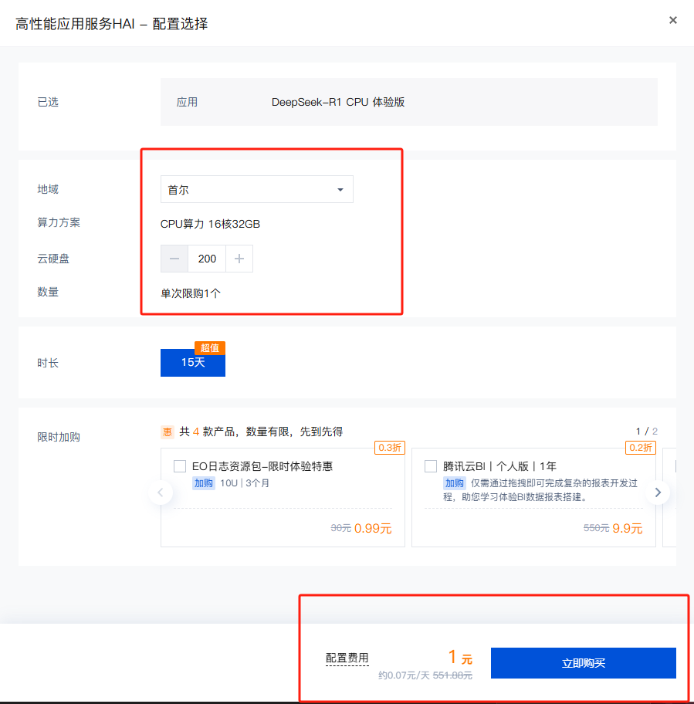The height and width of the screenshot is (704, 694).
Task: Check the EO日志资源包 add-on checkbox
Action: tap(180, 466)
